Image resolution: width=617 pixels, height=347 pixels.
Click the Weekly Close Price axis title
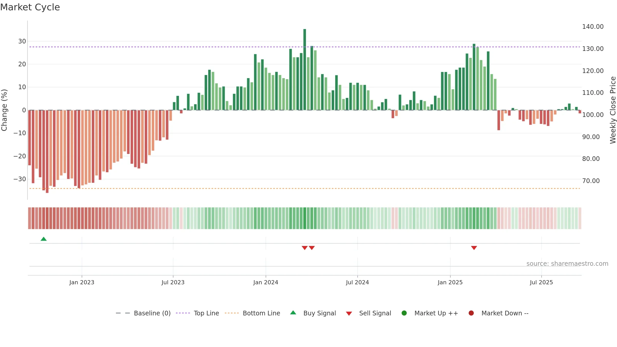613,110
